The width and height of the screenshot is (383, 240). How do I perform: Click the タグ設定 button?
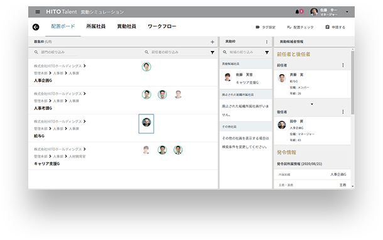[266, 27]
